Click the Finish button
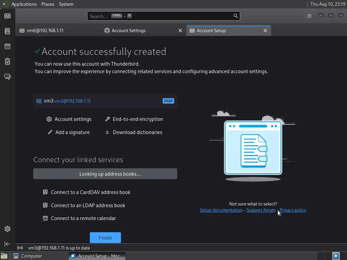Image resolution: width=347 pixels, height=260 pixels. (x=105, y=238)
